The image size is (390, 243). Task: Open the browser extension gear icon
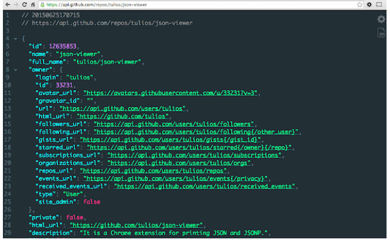[x=369, y=5]
